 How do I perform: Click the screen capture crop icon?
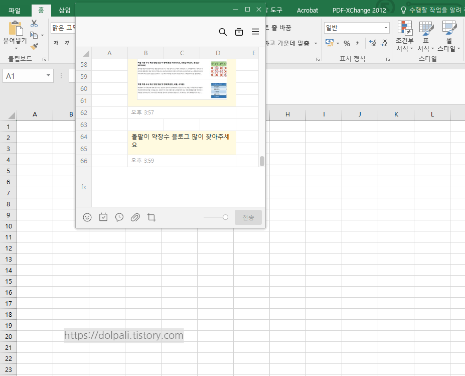(x=151, y=217)
